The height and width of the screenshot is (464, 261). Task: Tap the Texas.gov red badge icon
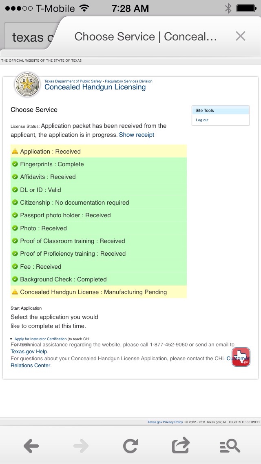[241, 357]
